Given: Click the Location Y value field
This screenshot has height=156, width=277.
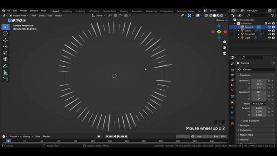Looking at the screenshot, I should point(259,84).
